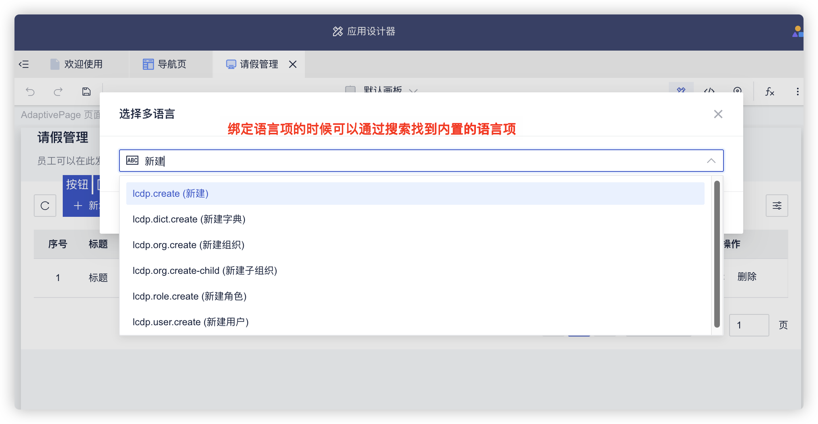Open table filter settings sliders icon
818x424 pixels.
(777, 206)
